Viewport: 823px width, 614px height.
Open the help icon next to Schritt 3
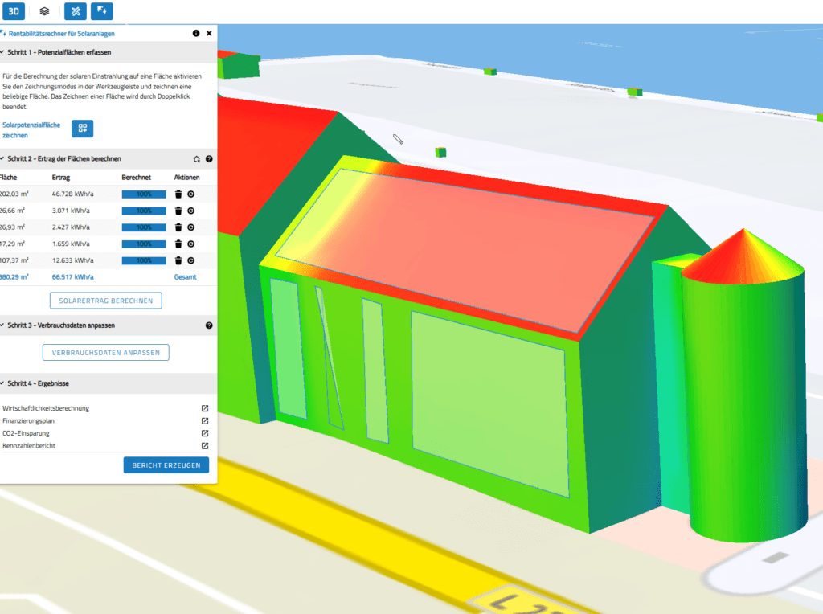click(209, 325)
